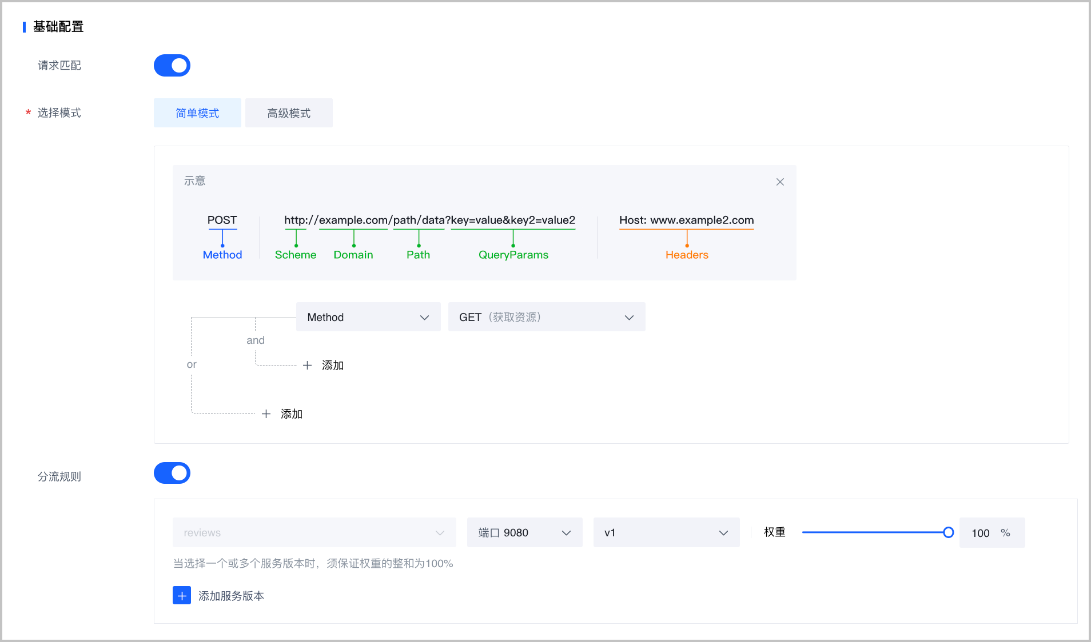1091x642 pixels.
Task: Click the blue plus icon for 添加服务版本
Action: (182, 596)
